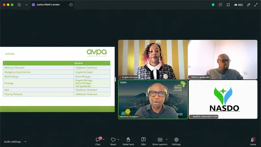Expand React options arrow
261x147 pixels.
pos(118,139)
